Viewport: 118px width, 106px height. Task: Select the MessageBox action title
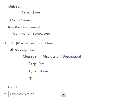[25, 50]
